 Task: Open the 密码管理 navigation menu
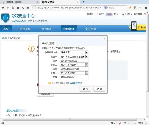[69, 29]
